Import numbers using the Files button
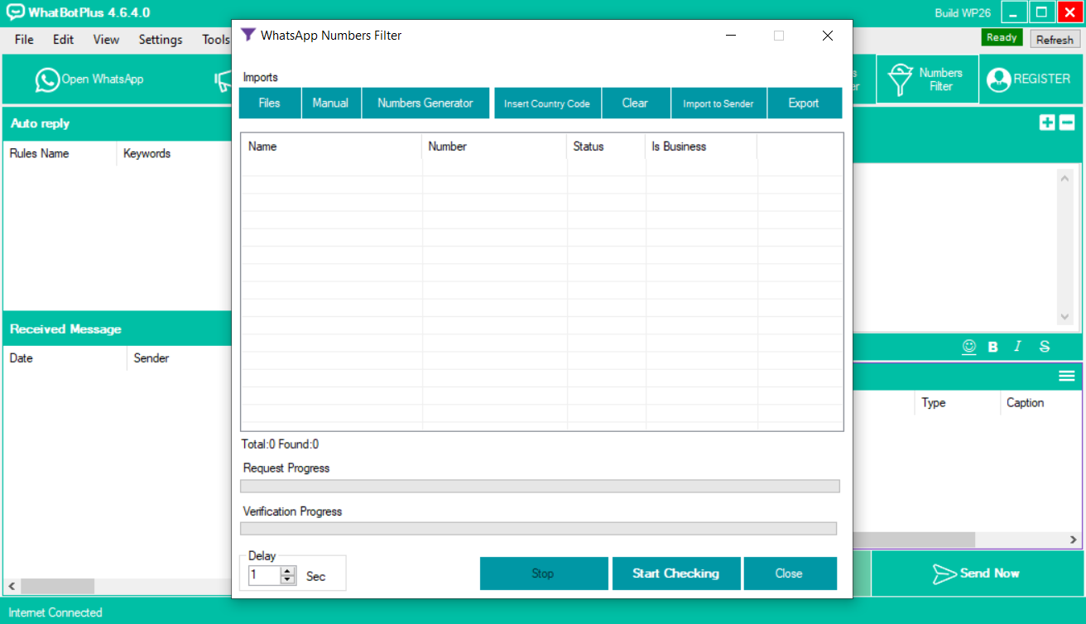Image resolution: width=1086 pixels, height=624 pixels. [x=269, y=103]
